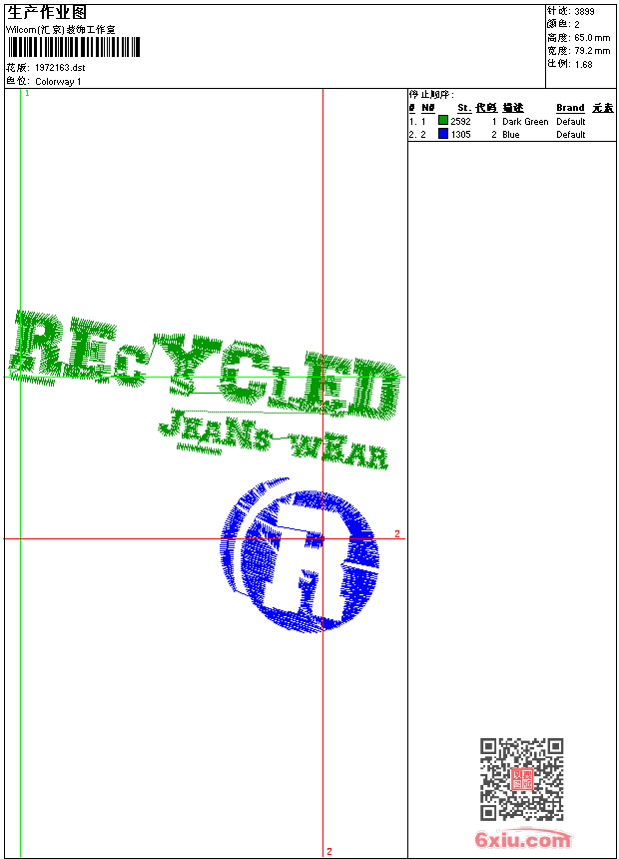Click the Blue thread color swatch
619x859 pixels.
point(443,133)
